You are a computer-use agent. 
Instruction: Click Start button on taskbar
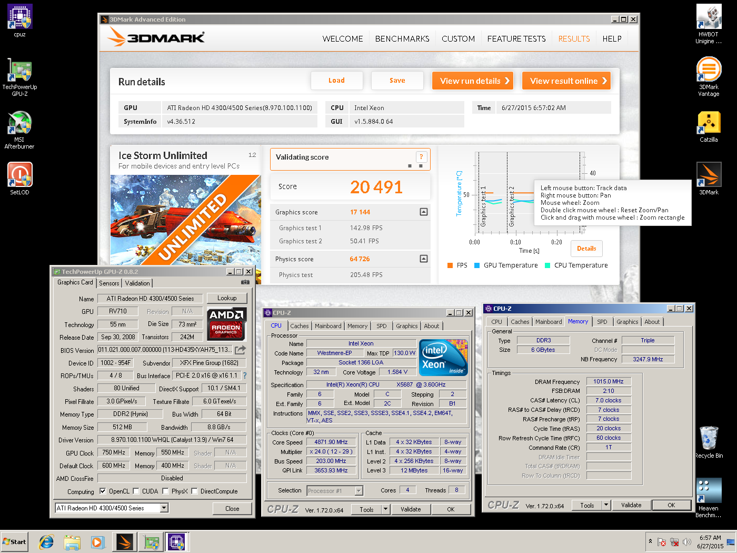14,541
